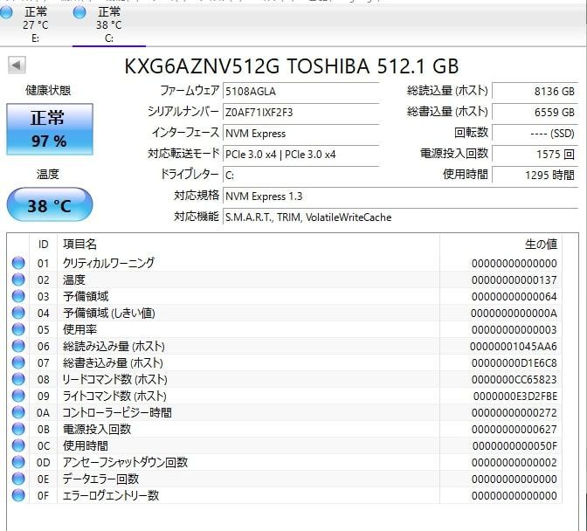Click total host reads value 8136 GB

535,92
